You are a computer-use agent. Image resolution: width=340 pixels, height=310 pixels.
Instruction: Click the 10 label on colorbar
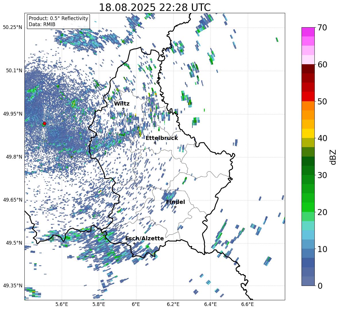[322, 249]
